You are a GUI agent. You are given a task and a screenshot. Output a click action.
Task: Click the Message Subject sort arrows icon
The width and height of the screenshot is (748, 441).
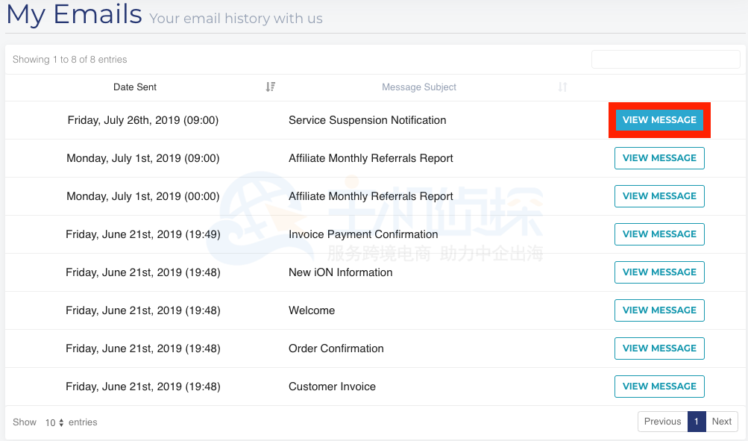coord(562,87)
